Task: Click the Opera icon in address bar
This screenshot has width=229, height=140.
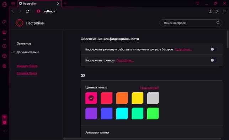Action: [38, 11]
